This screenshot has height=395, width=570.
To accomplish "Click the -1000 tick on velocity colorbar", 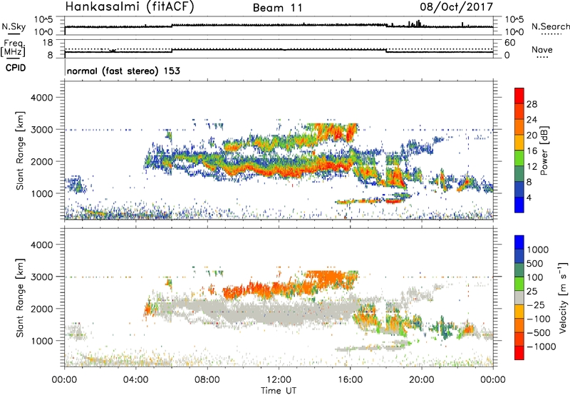I will 541,347.
